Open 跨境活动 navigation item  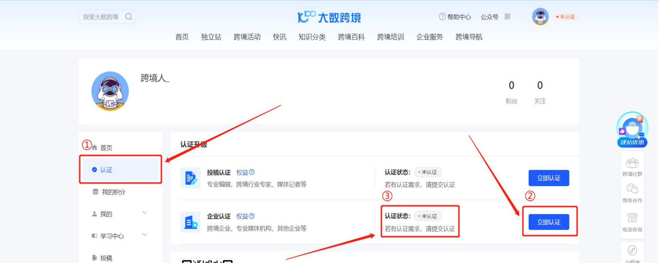(x=247, y=37)
